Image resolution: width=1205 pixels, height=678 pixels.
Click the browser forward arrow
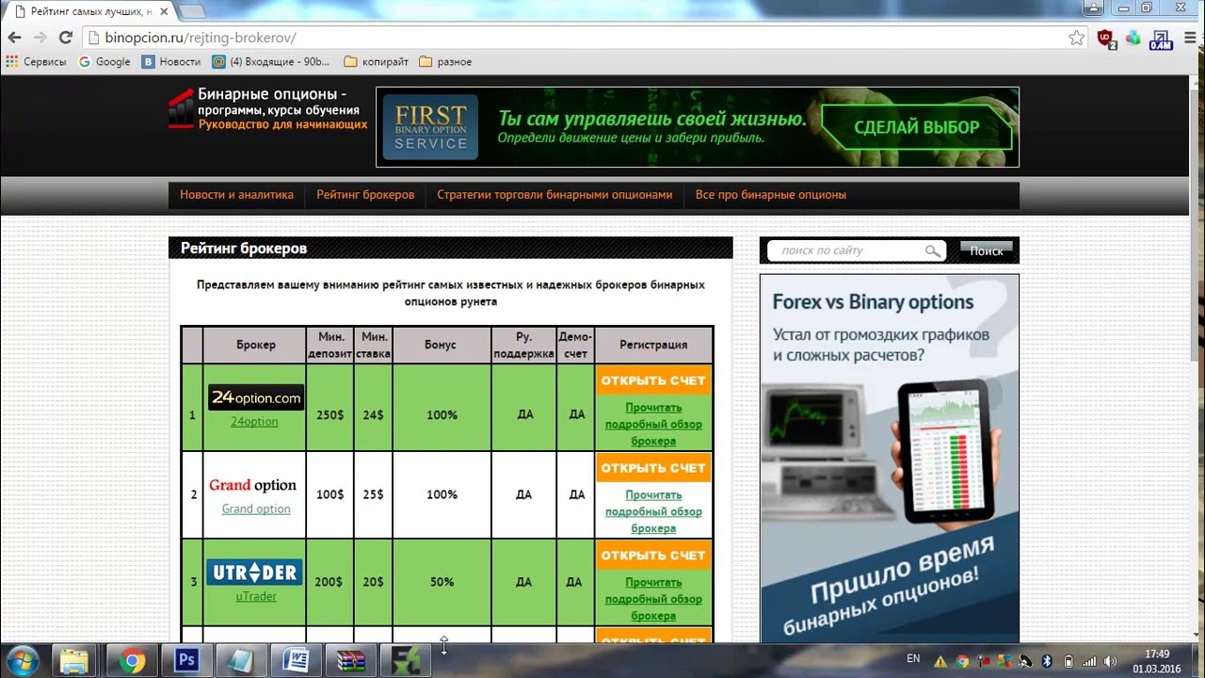click(x=40, y=38)
